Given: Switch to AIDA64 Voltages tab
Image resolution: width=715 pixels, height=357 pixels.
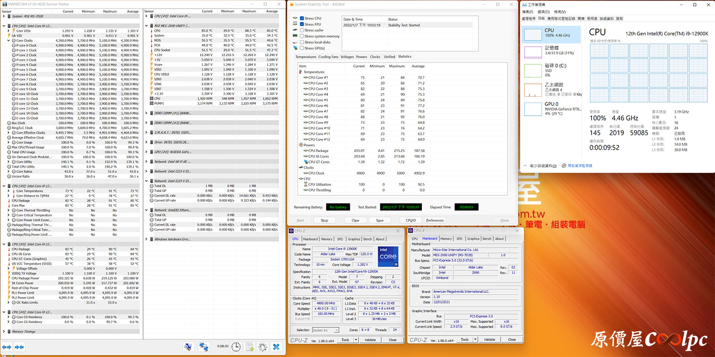Looking at the screenshot, I should pyautogui.click(x=347, y=57).
